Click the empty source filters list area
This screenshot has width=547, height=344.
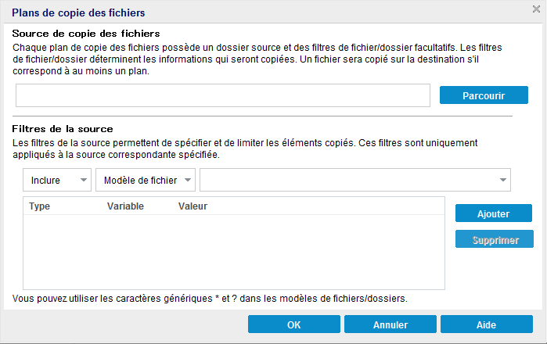[234, 252]
